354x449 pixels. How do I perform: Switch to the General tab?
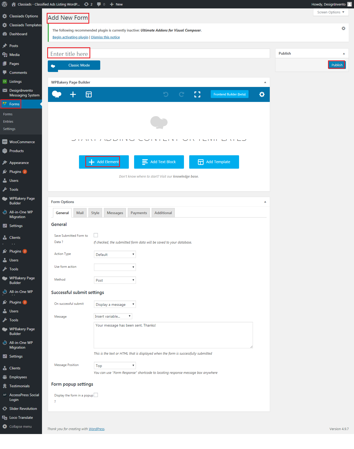(x=62, y=213)
